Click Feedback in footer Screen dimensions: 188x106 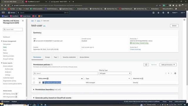coord(14,102)
